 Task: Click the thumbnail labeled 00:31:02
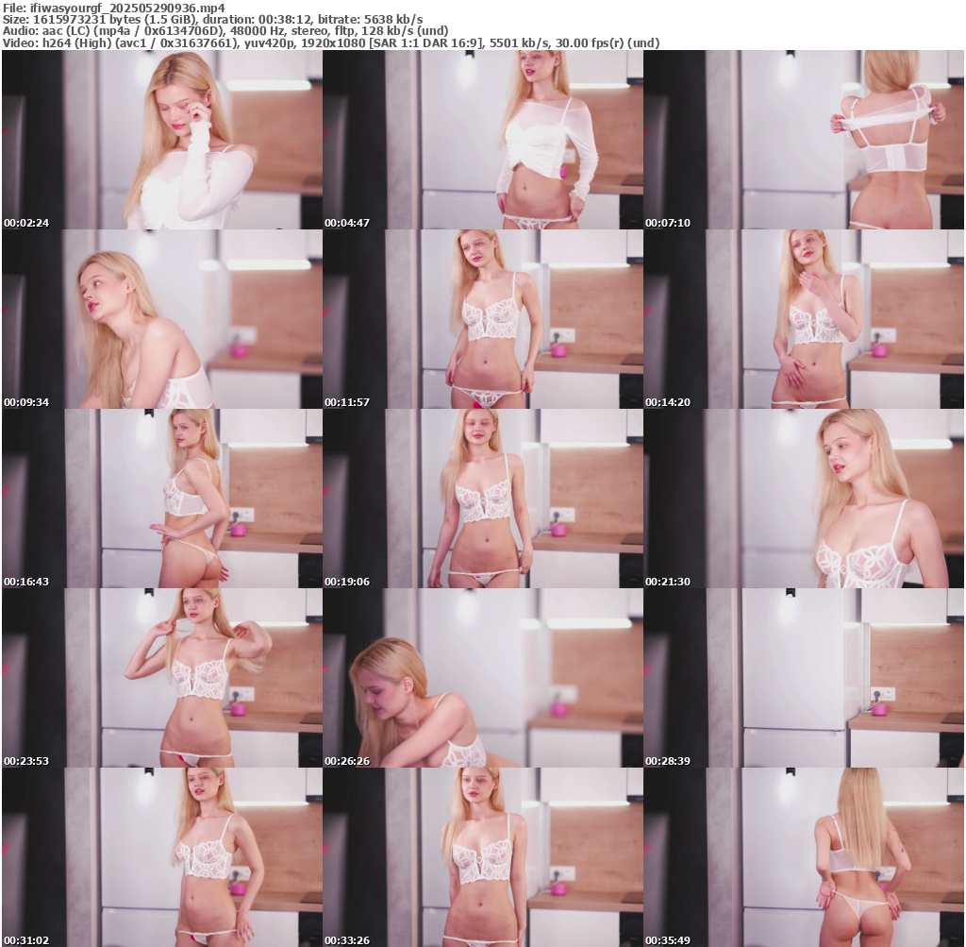pos(162,857)
